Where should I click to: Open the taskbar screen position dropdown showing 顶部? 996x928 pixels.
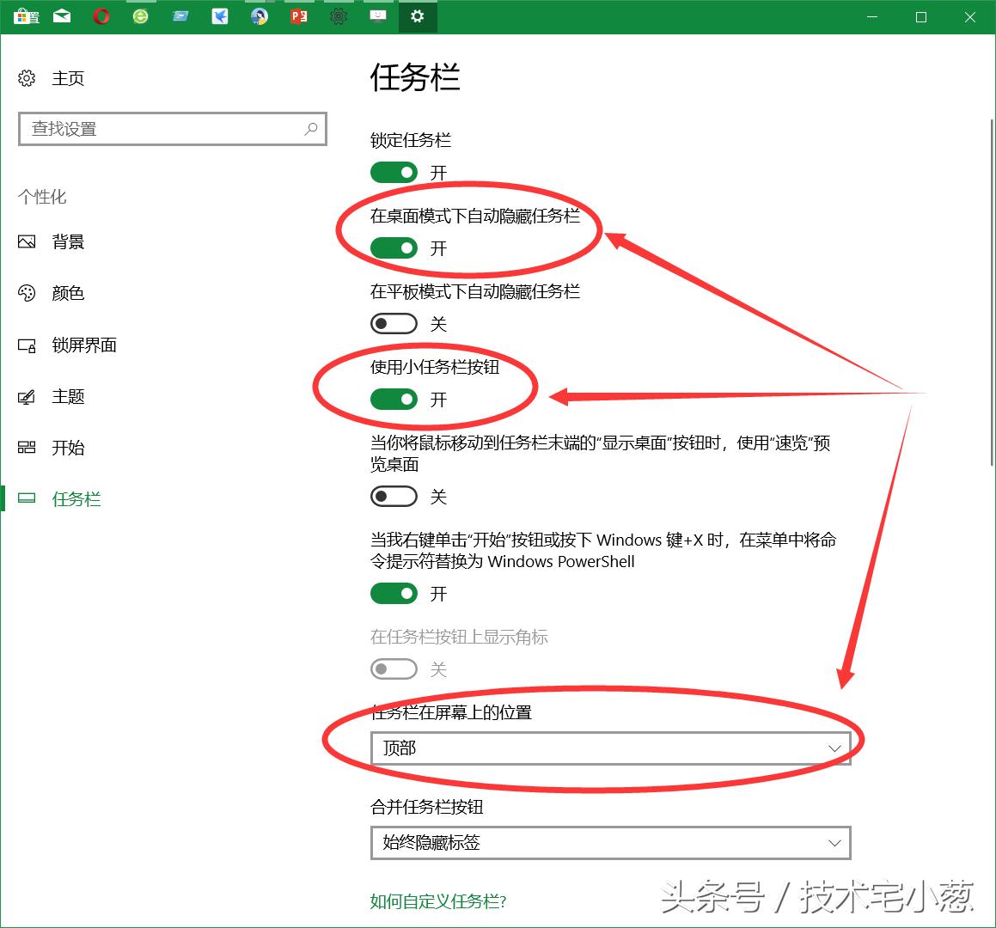pos(610,748)
